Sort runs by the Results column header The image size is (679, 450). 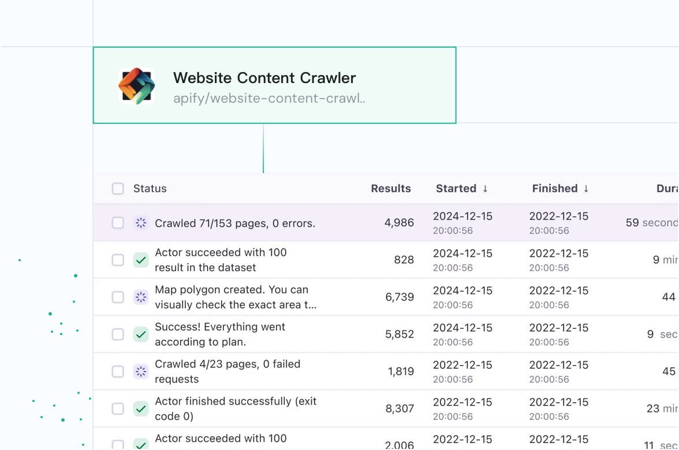tap(391, 188)
